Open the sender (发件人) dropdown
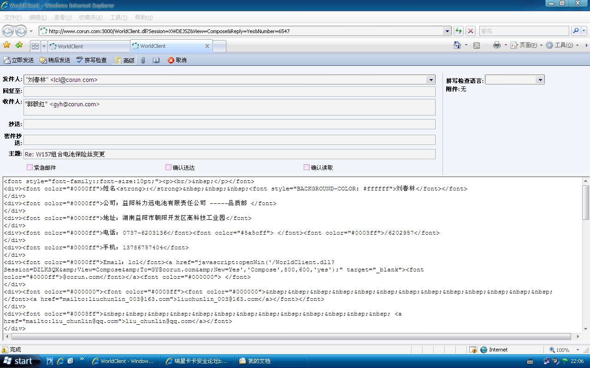 click(431, 80)
